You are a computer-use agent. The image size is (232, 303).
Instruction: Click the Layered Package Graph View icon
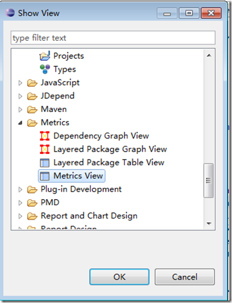coord(45,149)
